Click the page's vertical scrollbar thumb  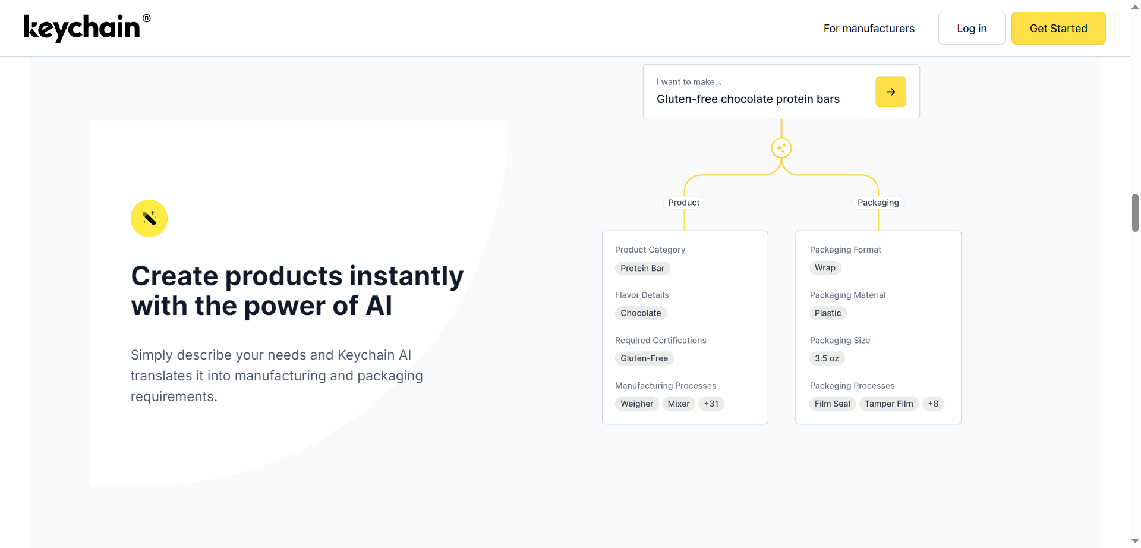[x=1135, y=212]
